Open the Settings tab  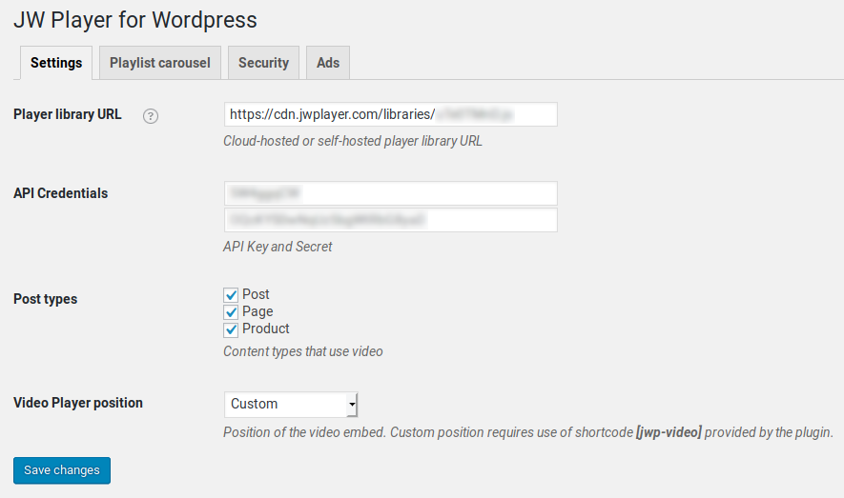click(x=56, y=63)
